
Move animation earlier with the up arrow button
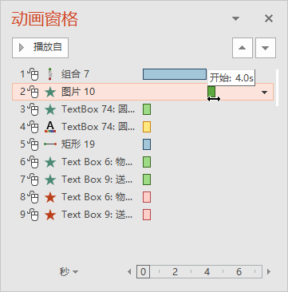[243, 48]
